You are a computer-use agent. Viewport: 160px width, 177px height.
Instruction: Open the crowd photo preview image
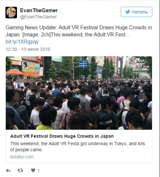(79, 93)
